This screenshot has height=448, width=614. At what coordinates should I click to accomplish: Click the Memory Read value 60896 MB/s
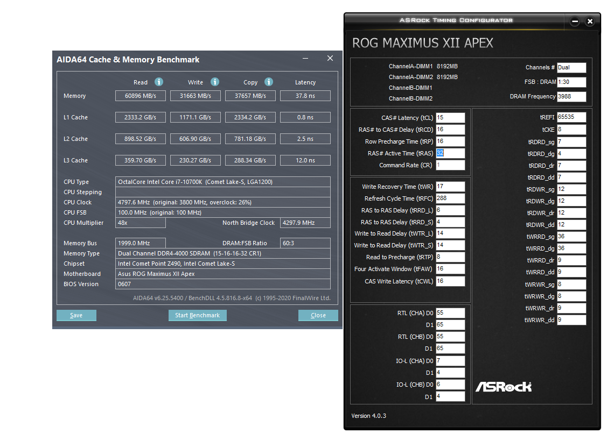click(141, 96)
